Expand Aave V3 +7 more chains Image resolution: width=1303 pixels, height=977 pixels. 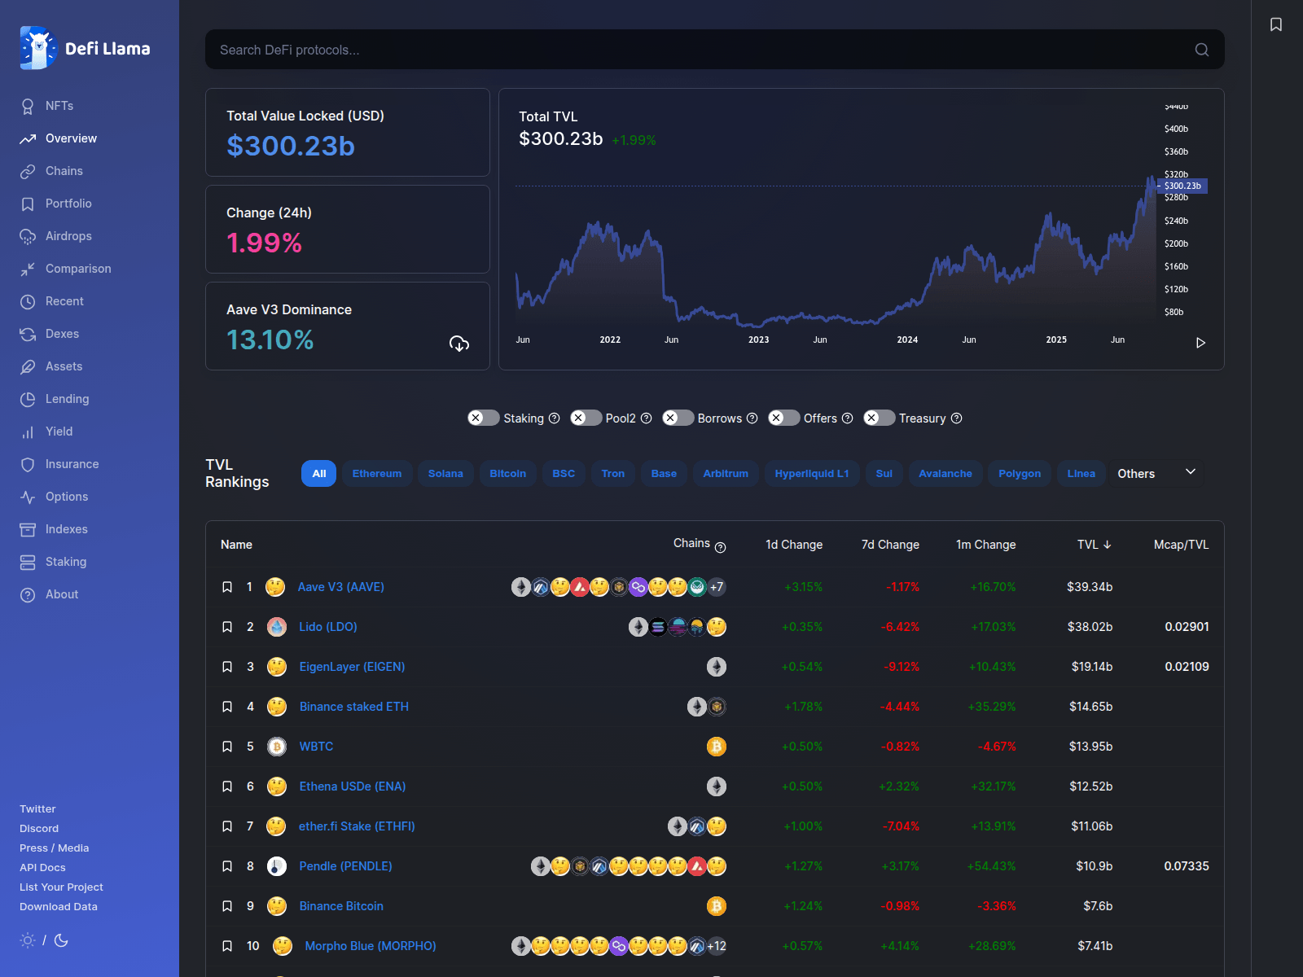717,587
